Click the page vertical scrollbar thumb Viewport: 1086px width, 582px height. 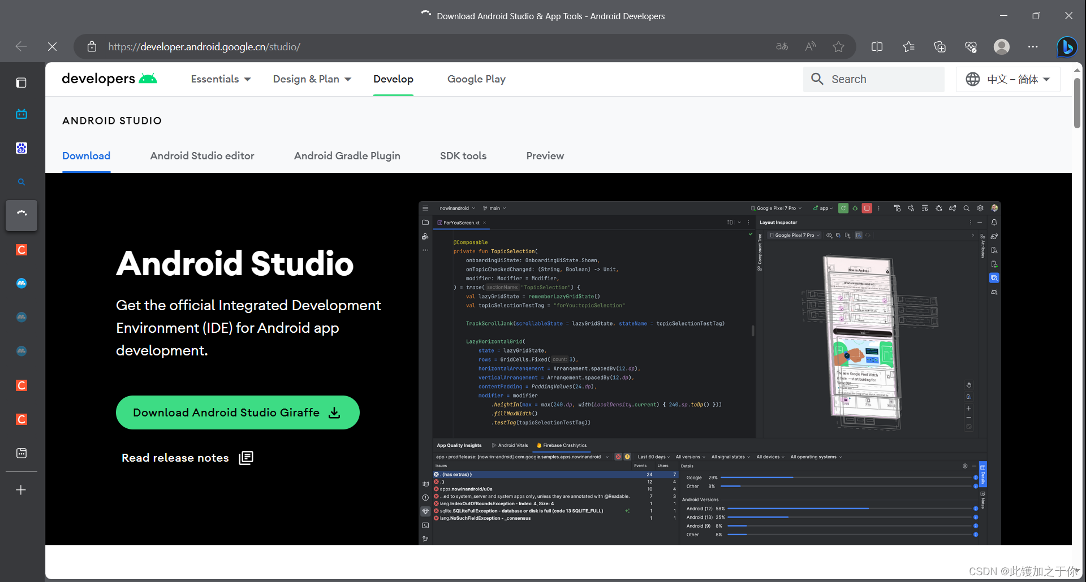[1077, 103]
